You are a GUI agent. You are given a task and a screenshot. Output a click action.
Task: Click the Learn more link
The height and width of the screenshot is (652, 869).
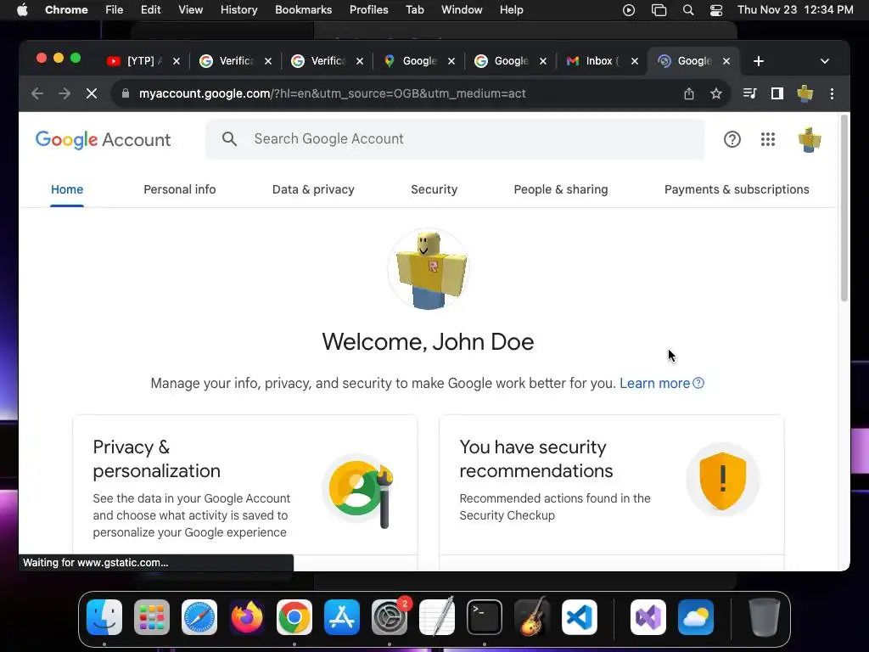pyautogui.click(x=662, y=383)
